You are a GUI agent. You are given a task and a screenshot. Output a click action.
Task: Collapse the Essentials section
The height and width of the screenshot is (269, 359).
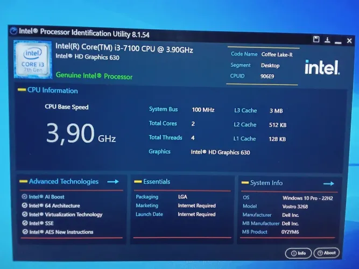[x=138, y=182]
